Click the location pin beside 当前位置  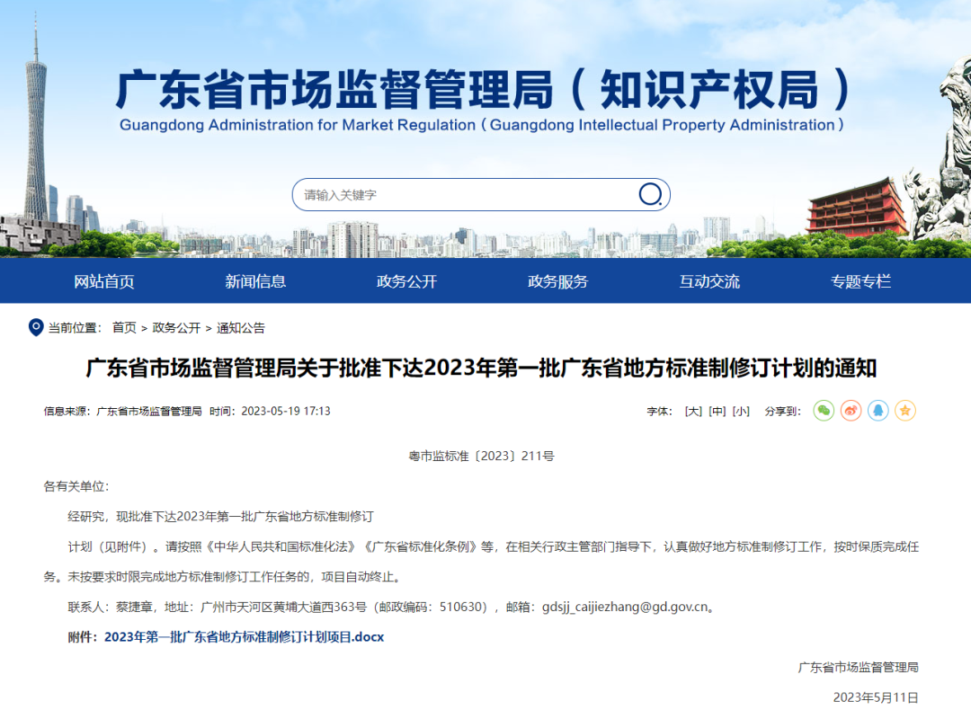35,326
